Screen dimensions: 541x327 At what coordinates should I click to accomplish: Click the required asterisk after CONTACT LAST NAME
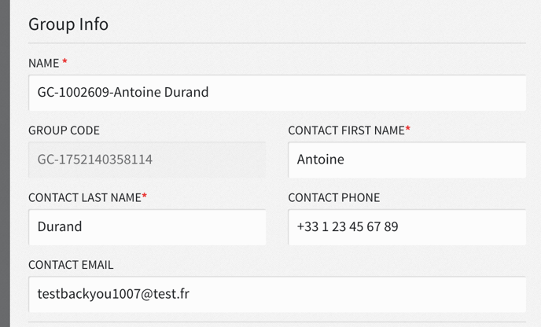coord(145,196)
